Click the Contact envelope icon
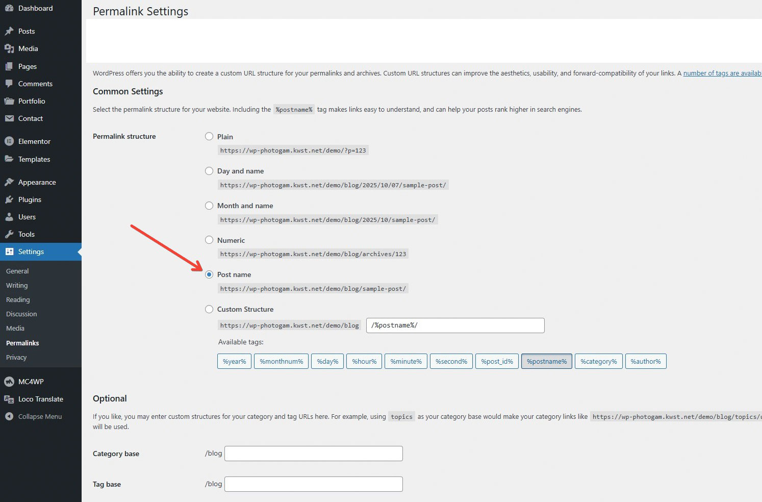The width and height of the screenshot is (762, 502). (x=9, y=118)
